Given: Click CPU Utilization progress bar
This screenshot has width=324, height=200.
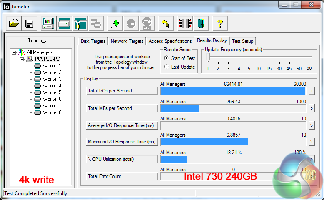Looking at the screenshot, I should click(x=233, y=159).
